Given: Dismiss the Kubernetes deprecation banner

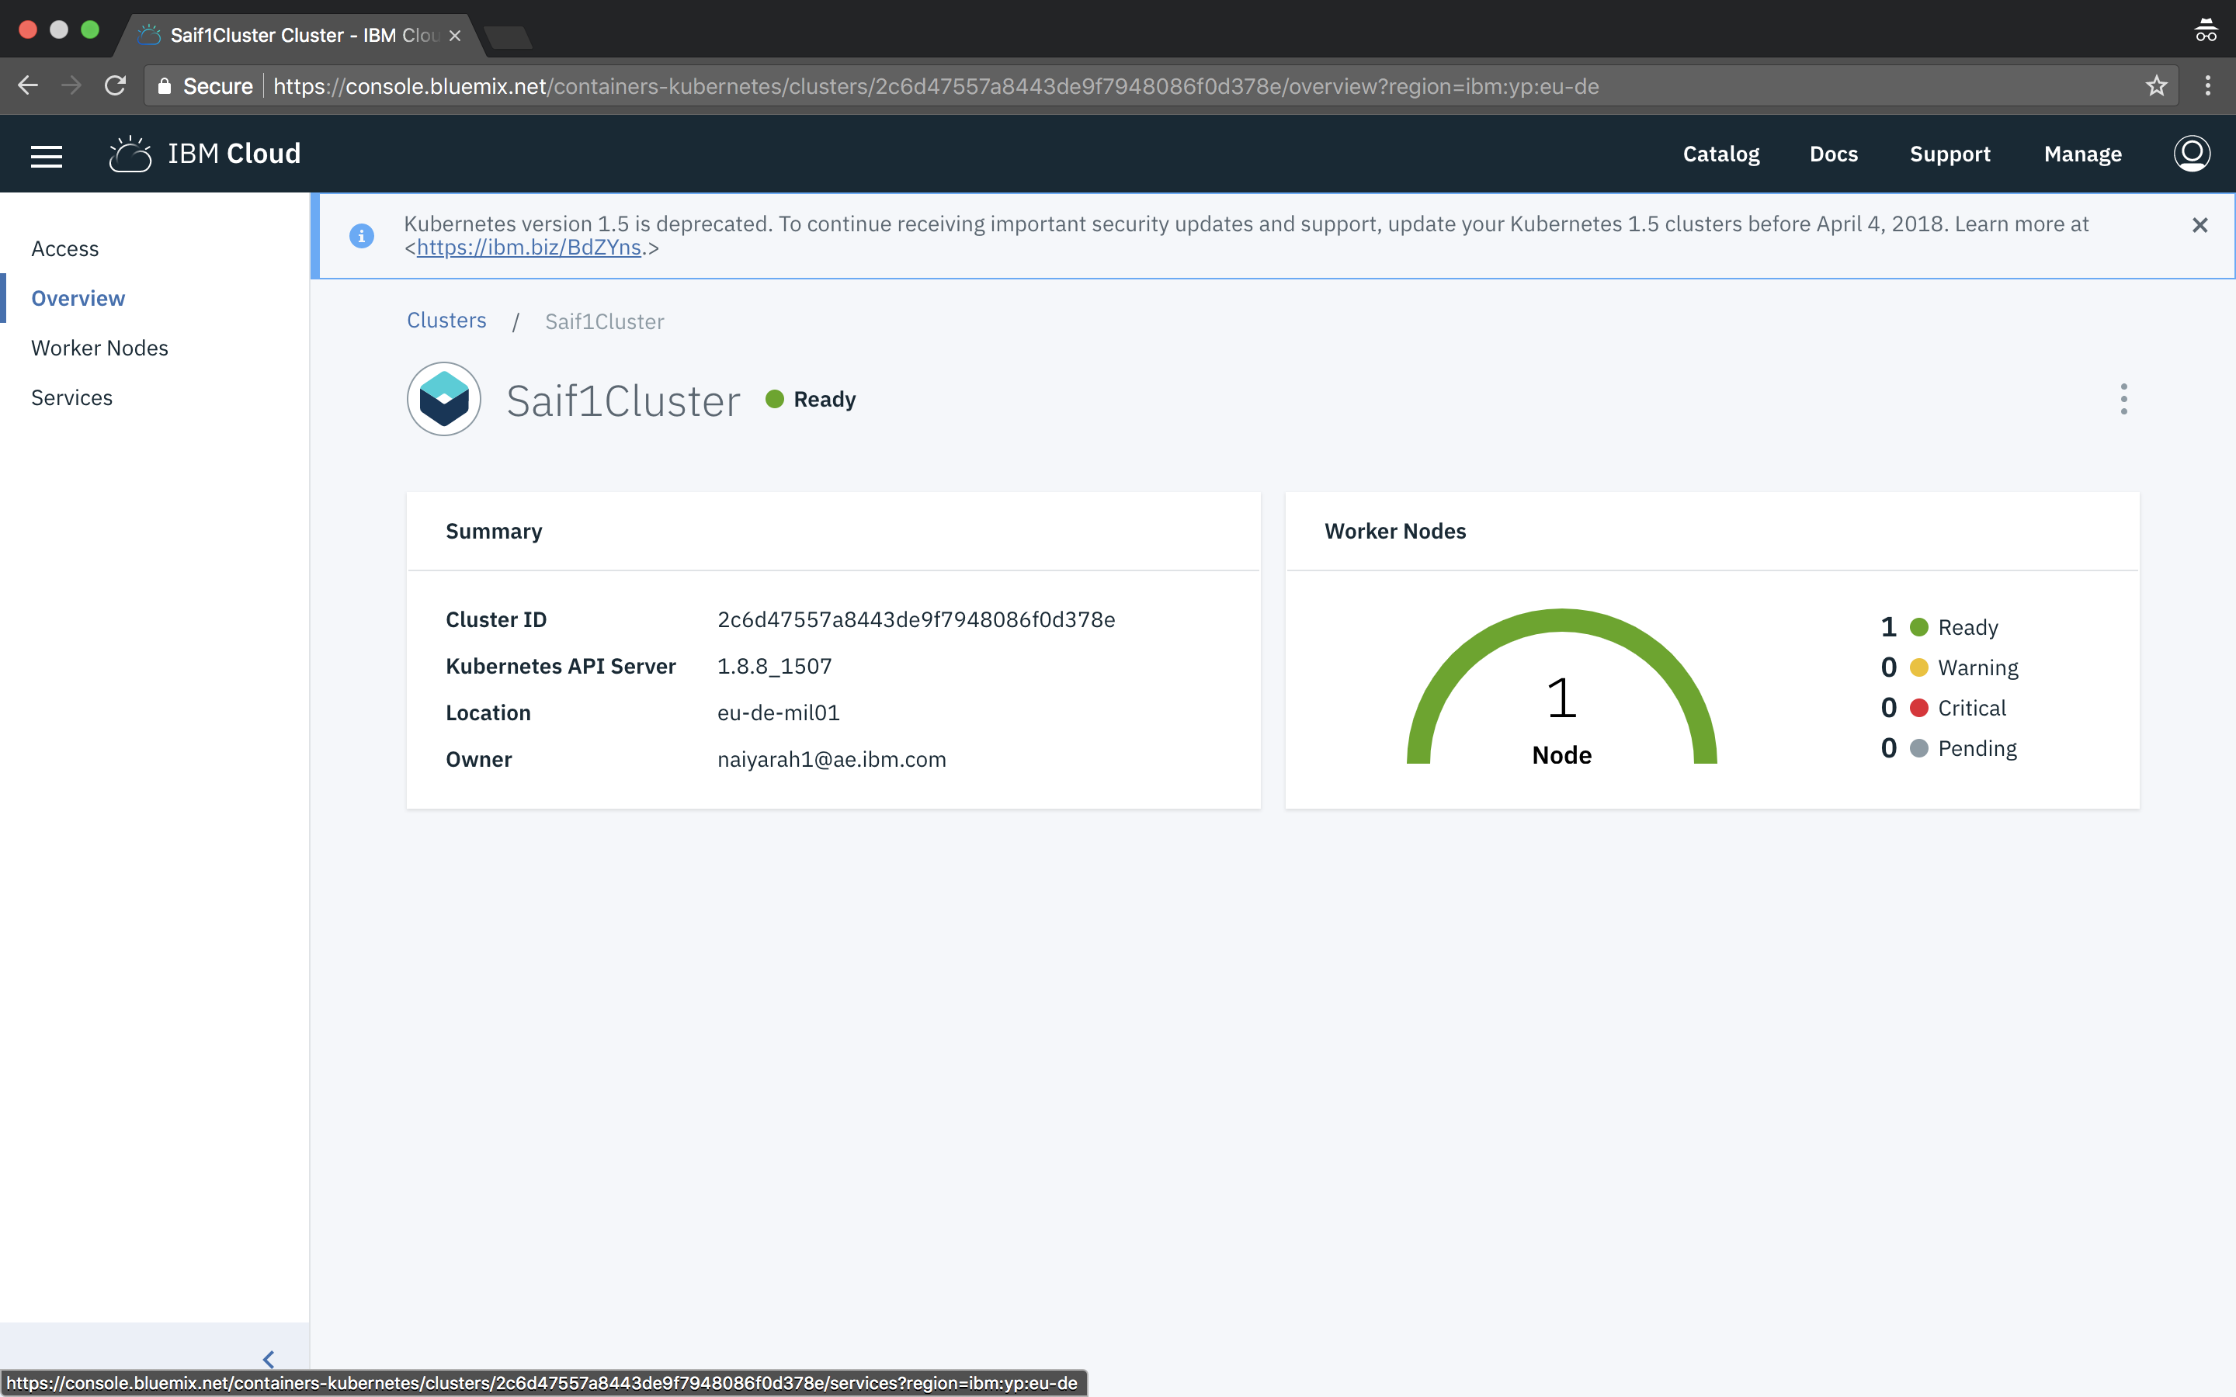Looking at the screenshot, I should (2199, 225).
